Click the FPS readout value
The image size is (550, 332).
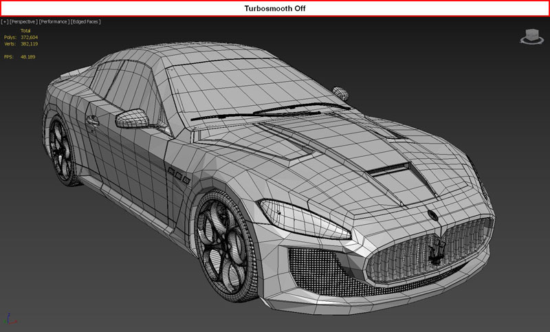(27, 56)
